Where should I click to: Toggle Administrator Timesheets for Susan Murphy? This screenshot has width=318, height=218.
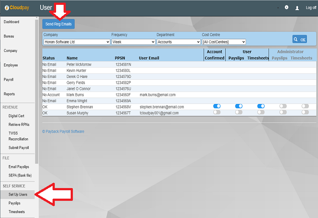305,113
